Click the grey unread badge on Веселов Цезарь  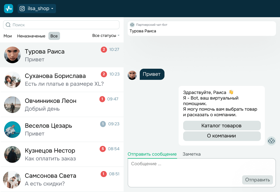tap(103, 124)
